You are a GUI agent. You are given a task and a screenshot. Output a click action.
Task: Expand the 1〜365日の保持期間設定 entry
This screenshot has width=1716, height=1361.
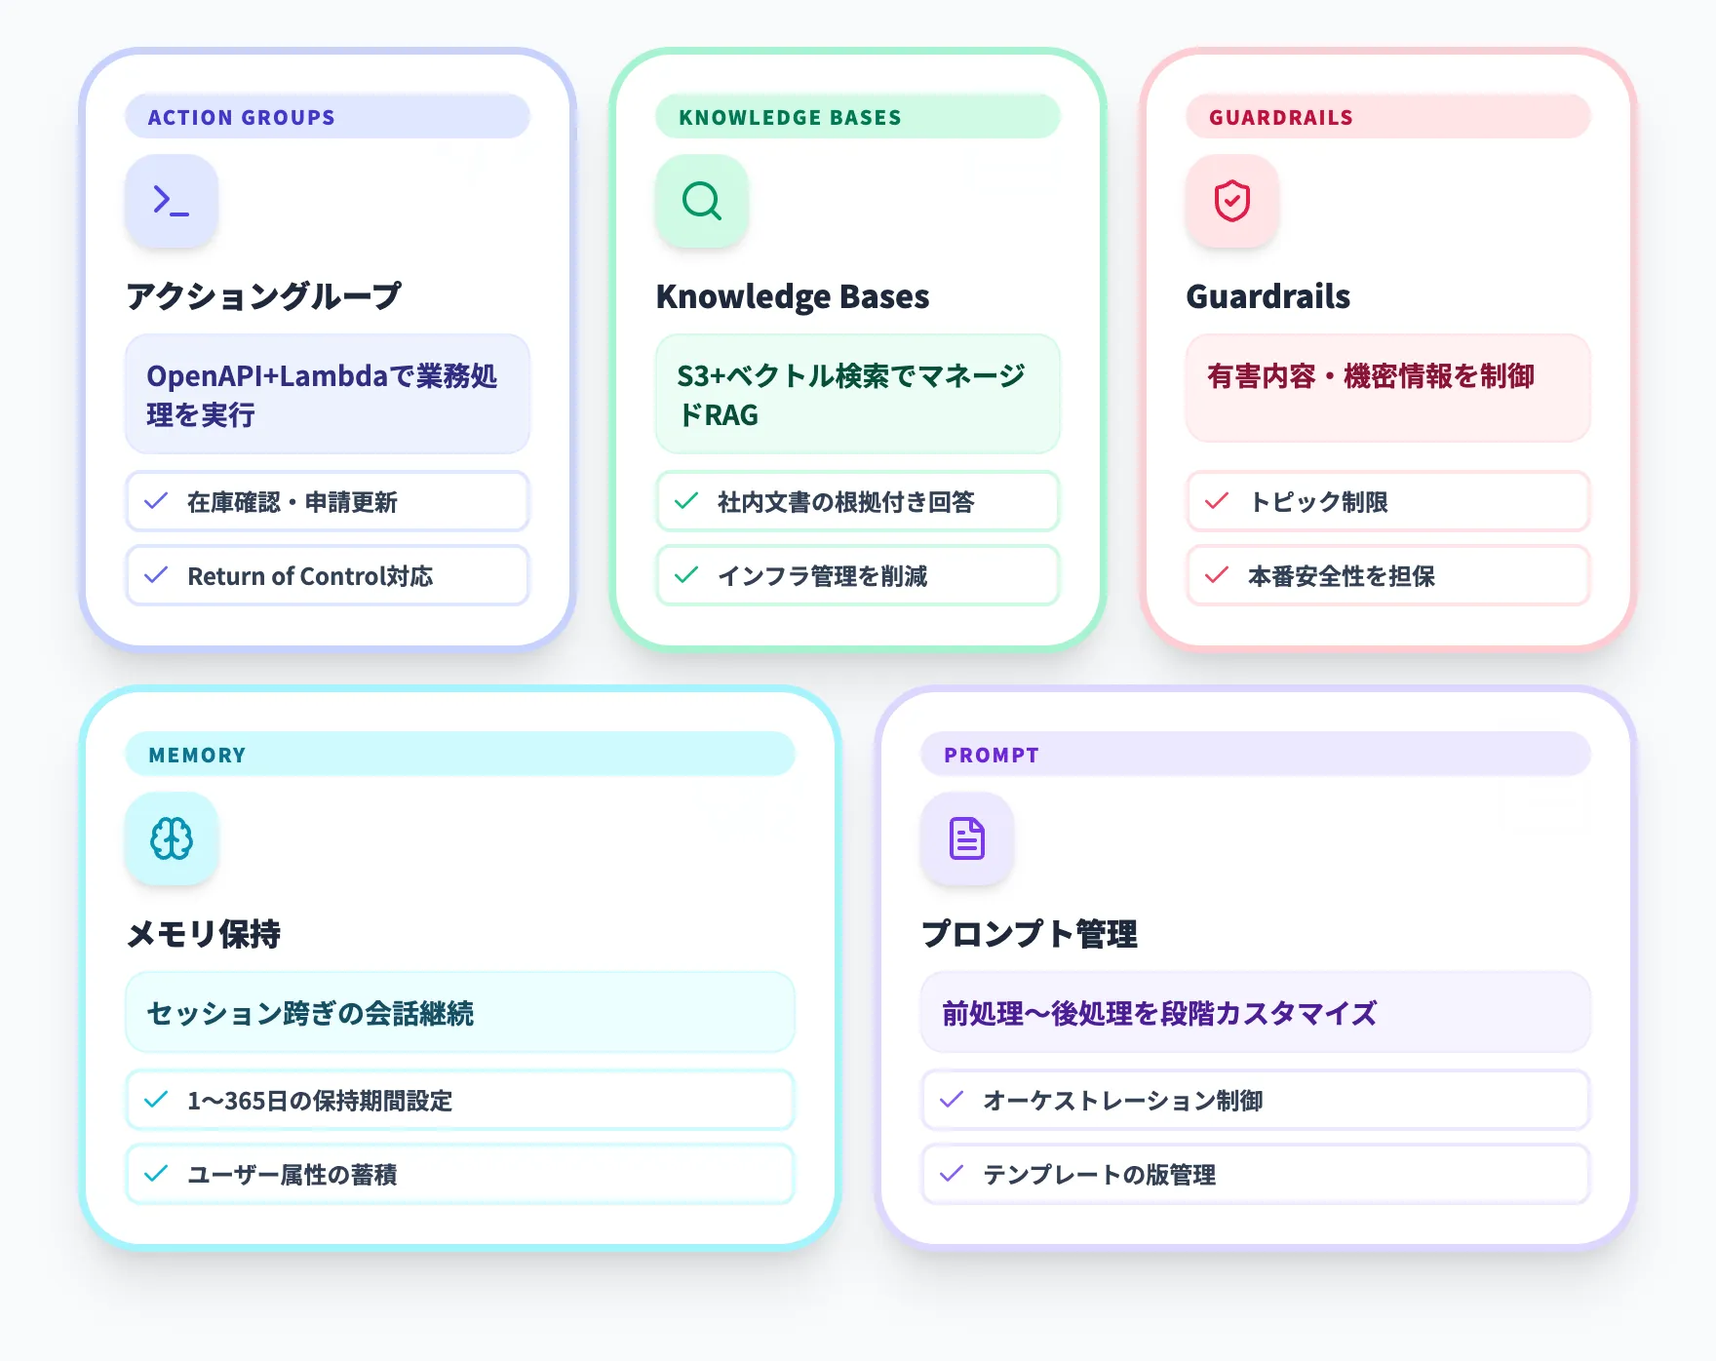coord(459,1100)
